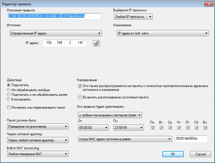Screen dimensions: 215x163
Task: Enable Изменить или перенаправить пакет checkbox
Action: (9, 107)
